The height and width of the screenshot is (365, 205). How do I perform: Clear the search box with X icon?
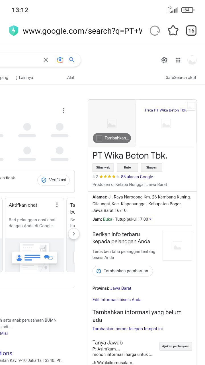coord(46,60)
